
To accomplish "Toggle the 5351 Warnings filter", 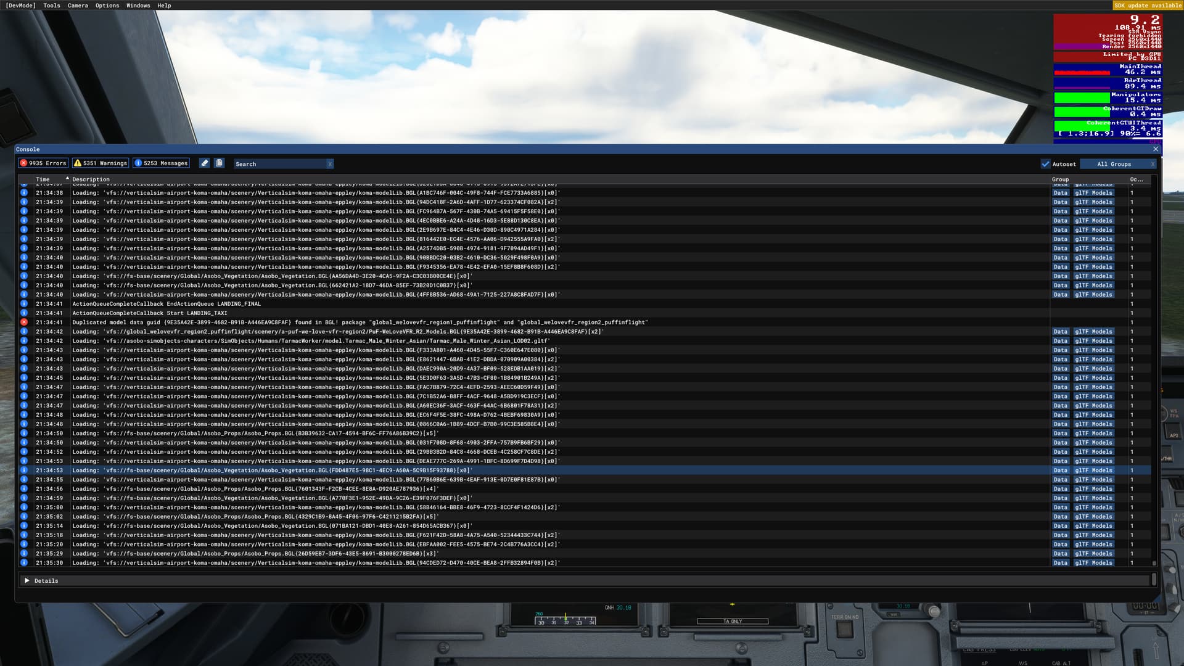I will [x=101, y=163].
